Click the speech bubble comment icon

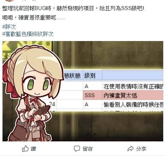[x=77, y=149]
